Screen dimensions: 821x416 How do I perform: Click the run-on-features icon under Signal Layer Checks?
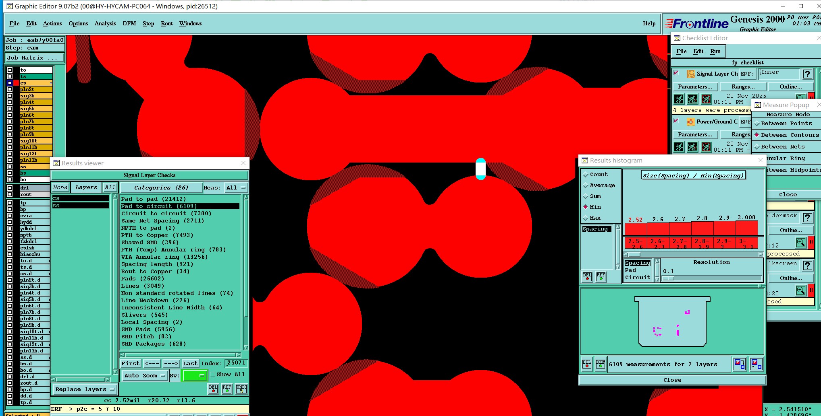click(693, 99)
